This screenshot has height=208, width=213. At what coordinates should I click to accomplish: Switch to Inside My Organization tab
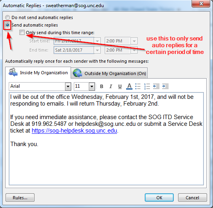point(38,73)
